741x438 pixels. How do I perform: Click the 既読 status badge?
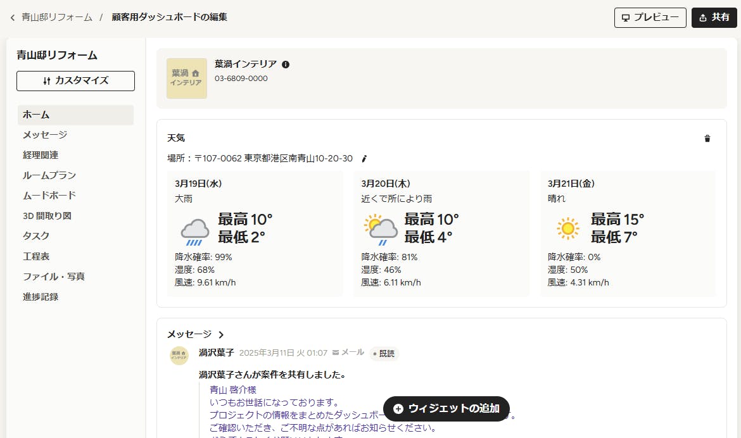tap(384, 353)
